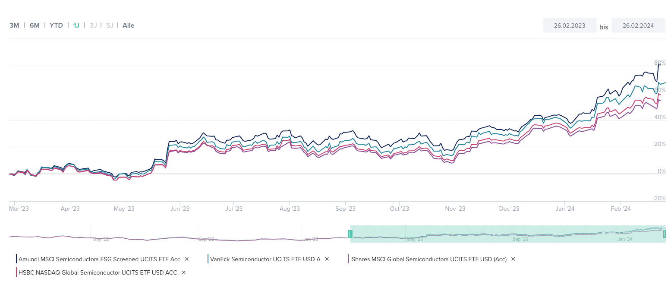The width and height of the screenshot is (671, 291).
Task: Remove Amundi MSCI Semiconductors ETF from chart
Action: (x=187, y=259)
